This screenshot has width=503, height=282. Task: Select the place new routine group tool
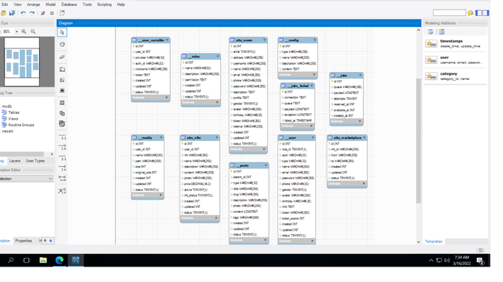coord(63,123)
